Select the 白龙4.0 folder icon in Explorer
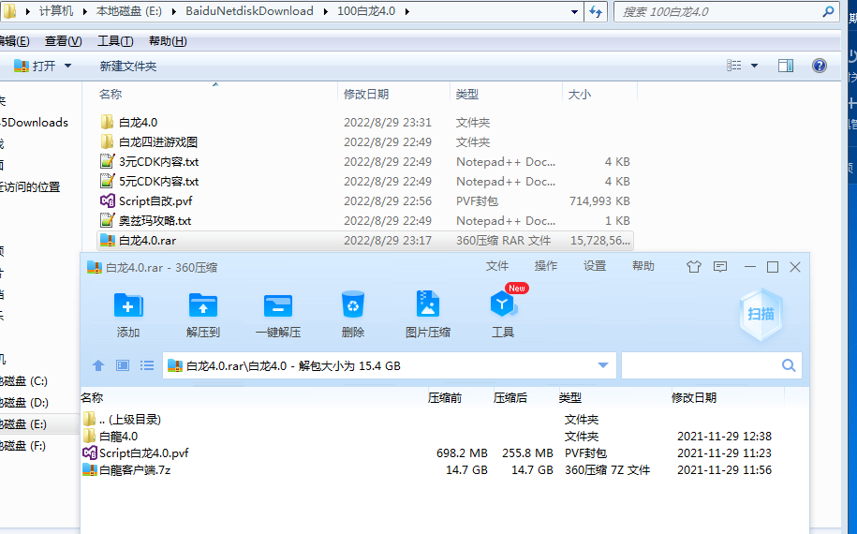Viewport: 857px width, 534px height. [108, 122]
